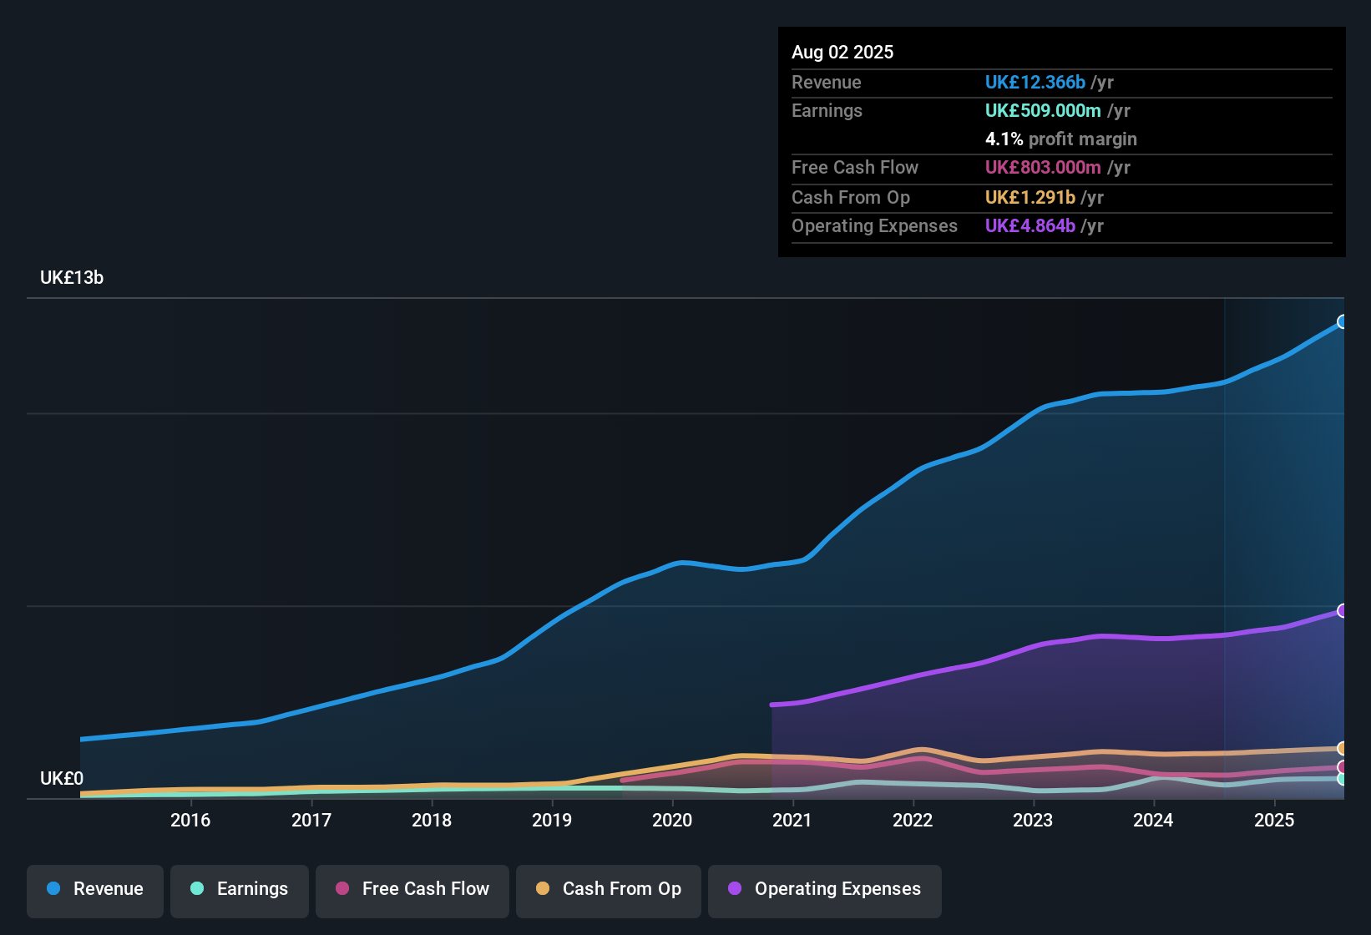Click the UK£12.366b revenue value in tooltip
The width and height of the screenshot is (1371, 935).
[1035, 83]
